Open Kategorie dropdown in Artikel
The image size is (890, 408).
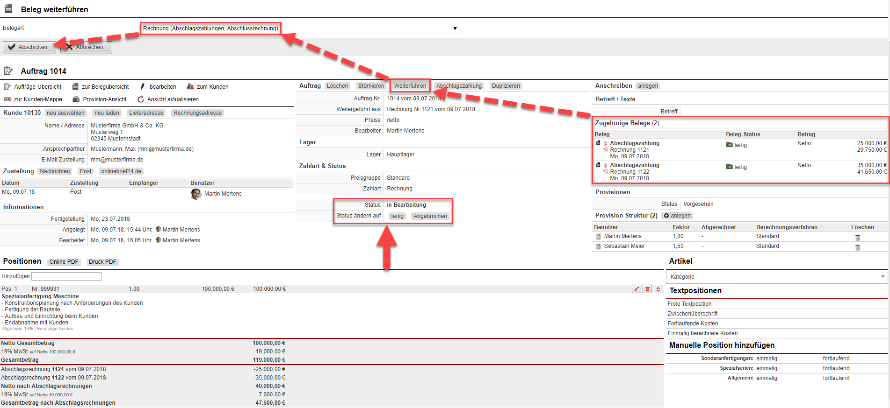click(777, 277)
